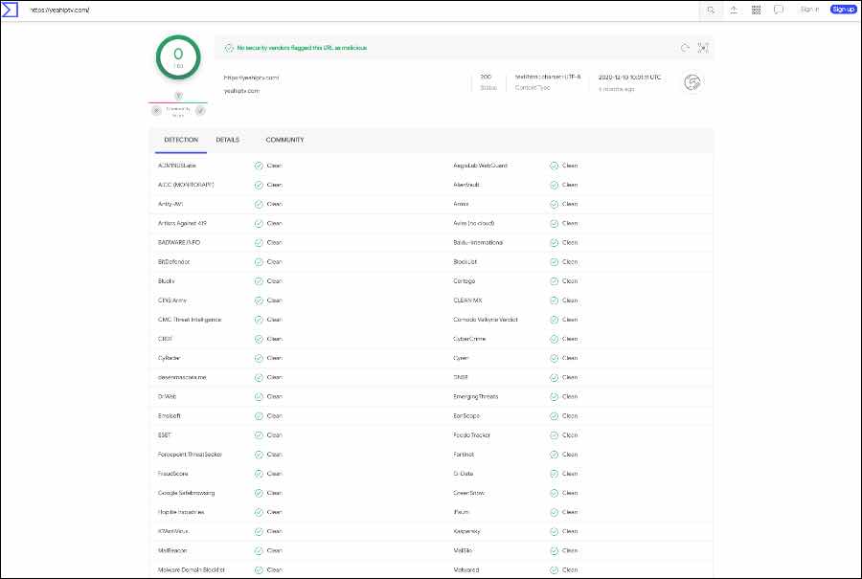Click the Clean check icon for G-Data
This screenshot has height=579, width=862.
pyautogui.click(x=555, y=474)
